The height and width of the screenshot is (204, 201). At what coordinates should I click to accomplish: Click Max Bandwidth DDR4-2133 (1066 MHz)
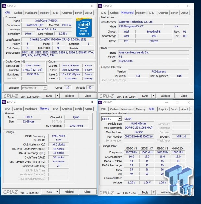point(139,128)
